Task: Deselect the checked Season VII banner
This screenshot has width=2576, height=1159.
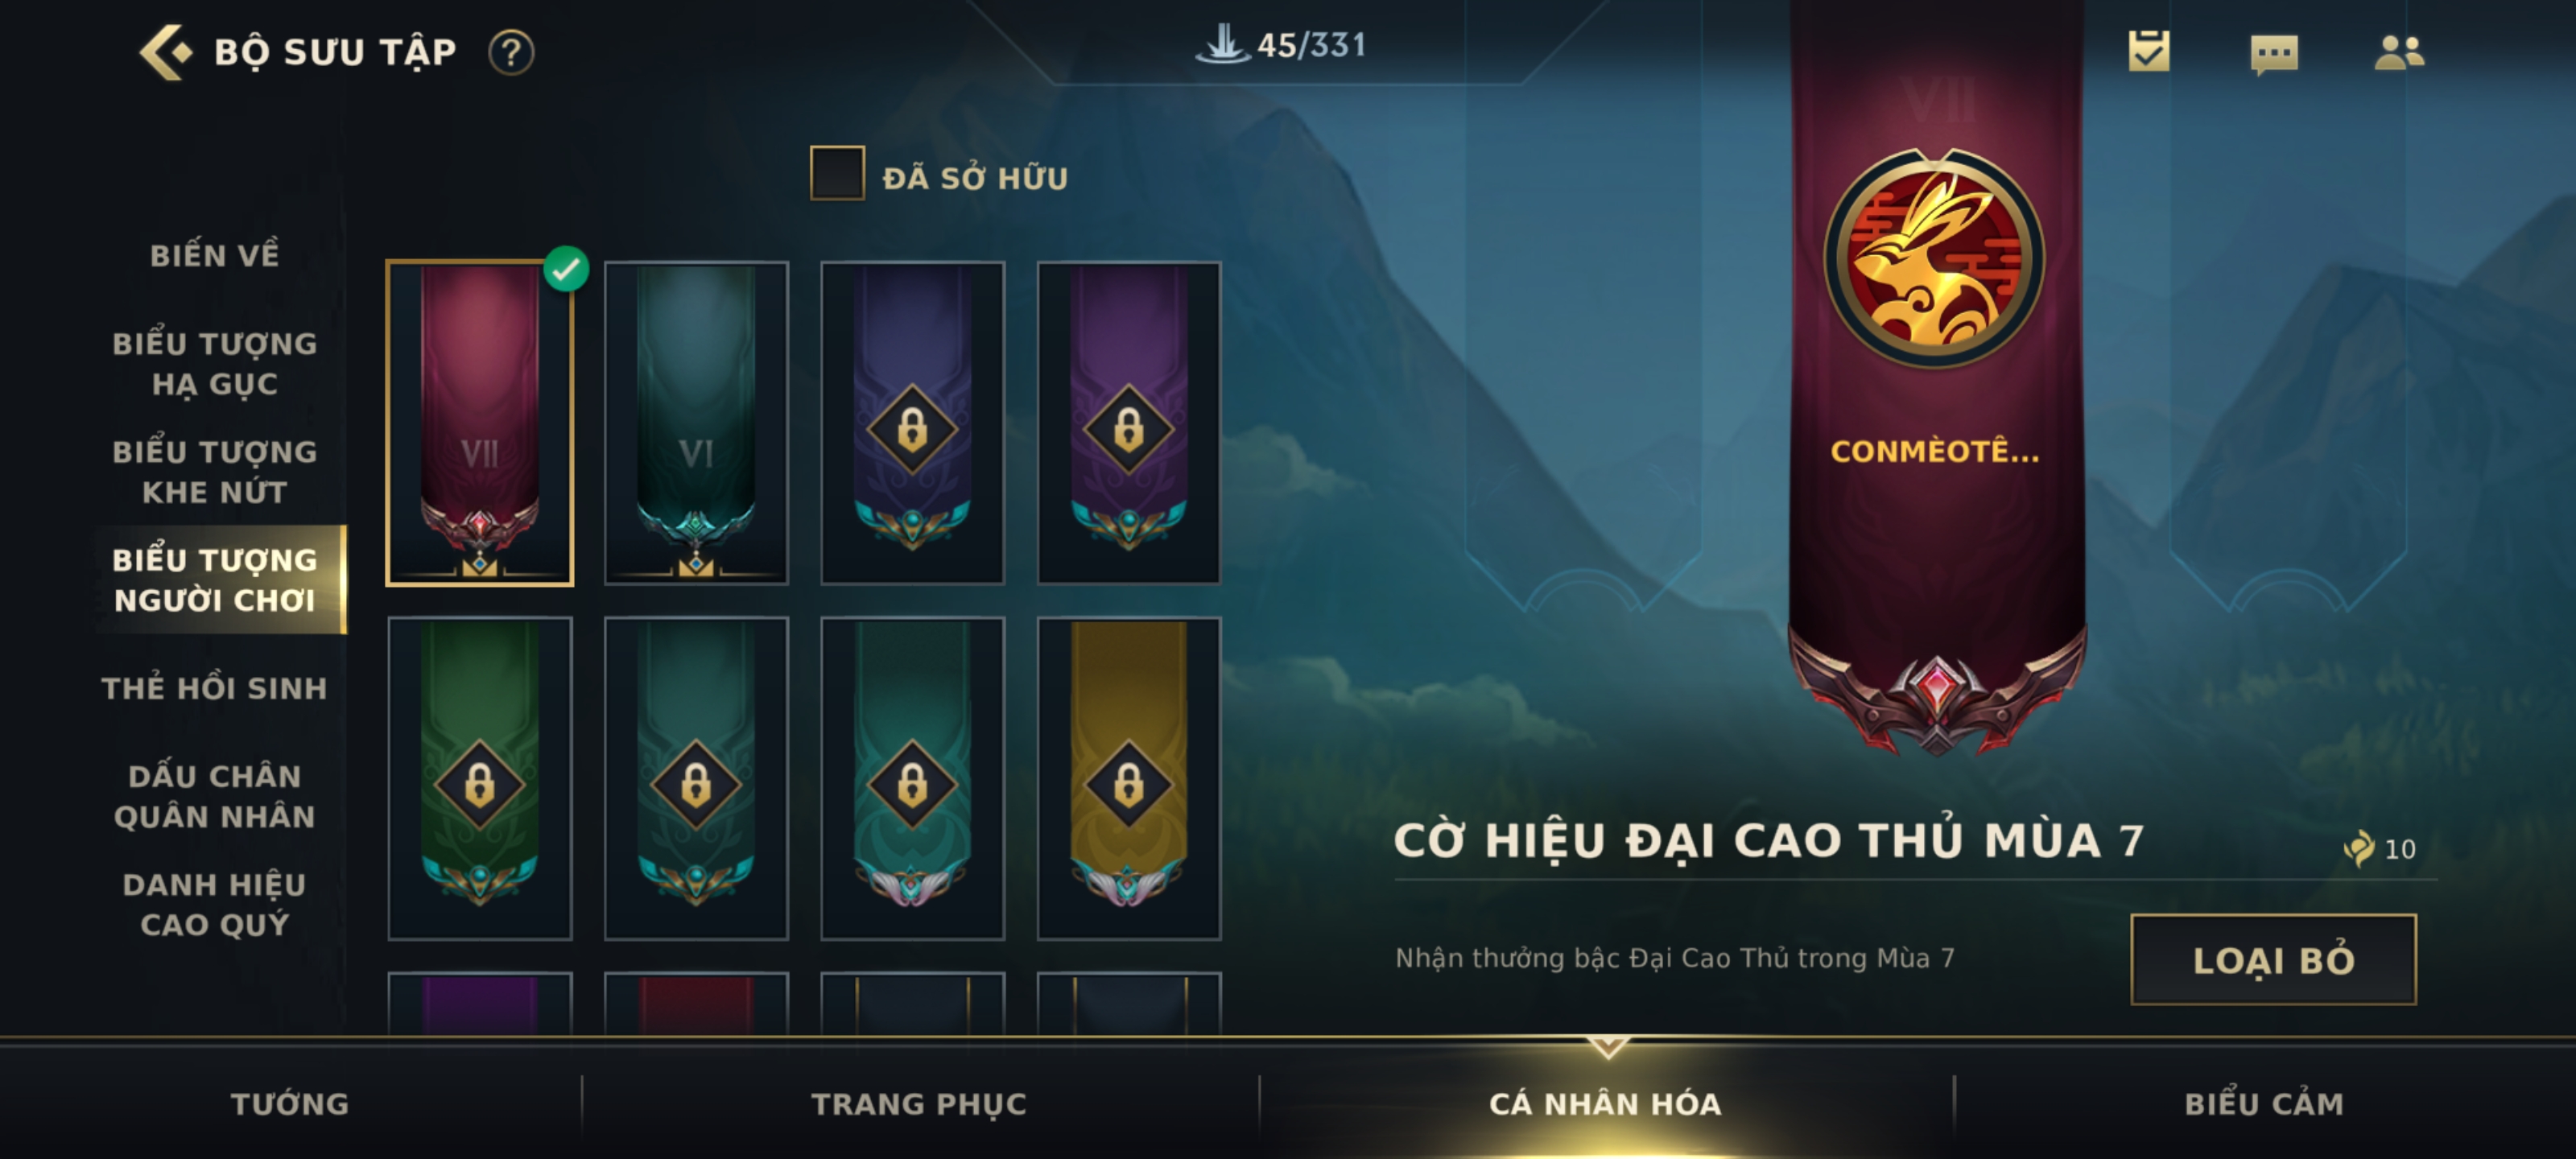Action: [480, 423]
